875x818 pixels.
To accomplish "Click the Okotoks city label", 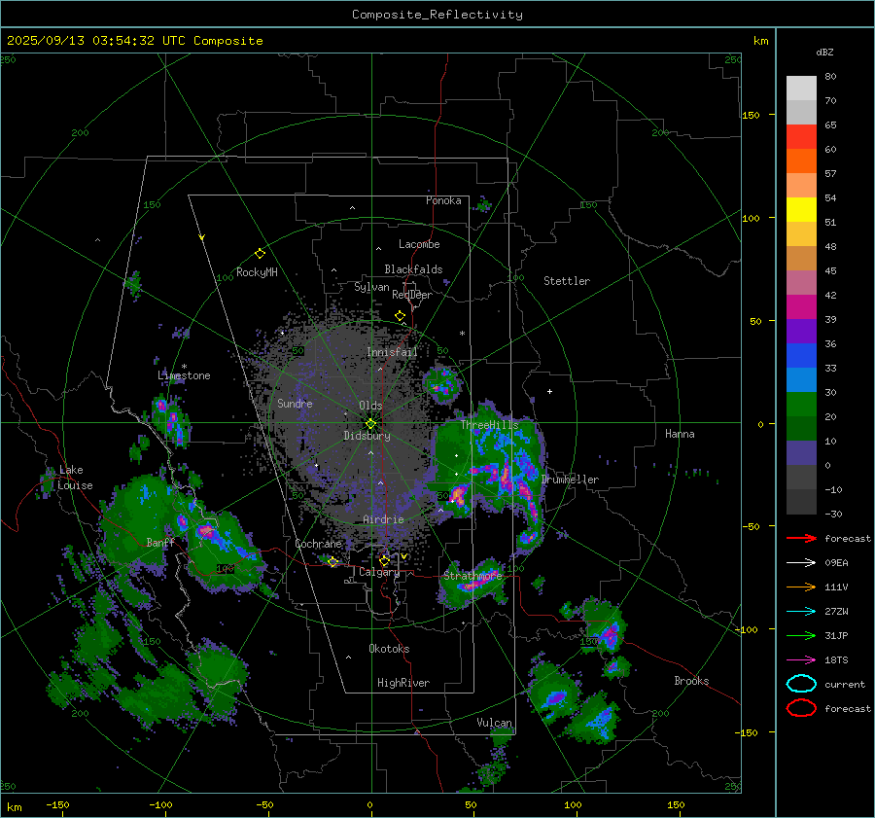I will pyautogui.click(x=389, y=649).
